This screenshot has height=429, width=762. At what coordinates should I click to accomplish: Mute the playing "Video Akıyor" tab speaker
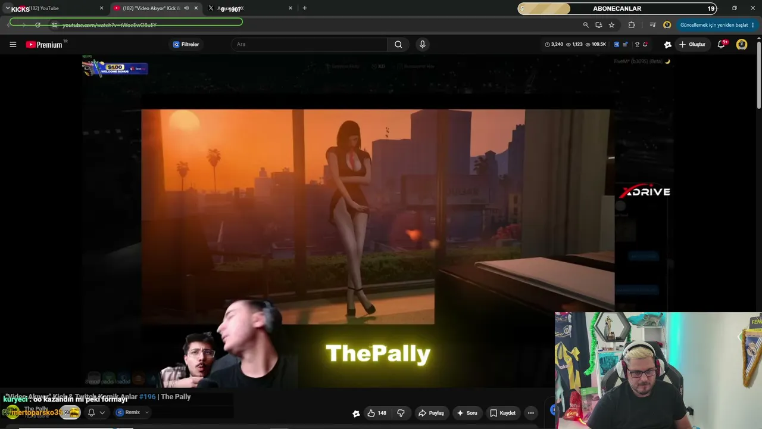(x=186, y=8)
